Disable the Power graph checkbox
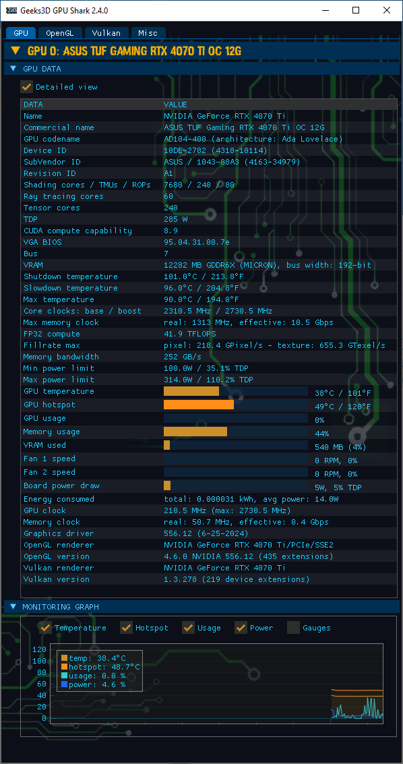The height and width of the screenshot is (764, 403). [241, 628]
